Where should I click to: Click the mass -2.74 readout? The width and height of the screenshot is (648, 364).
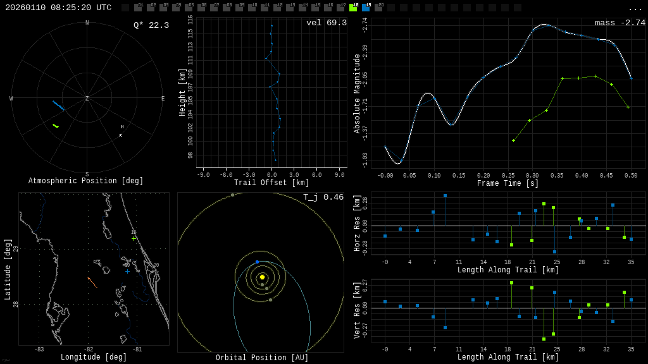(x=620, y=23)
